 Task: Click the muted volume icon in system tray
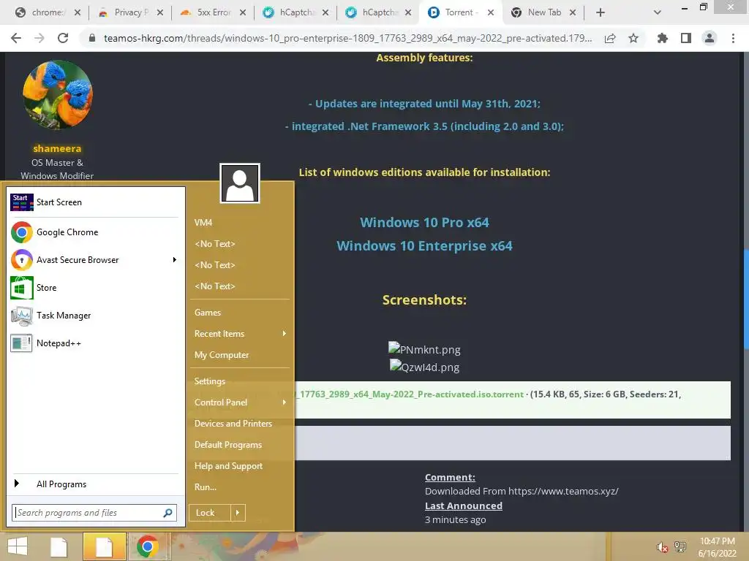point(662,547)
